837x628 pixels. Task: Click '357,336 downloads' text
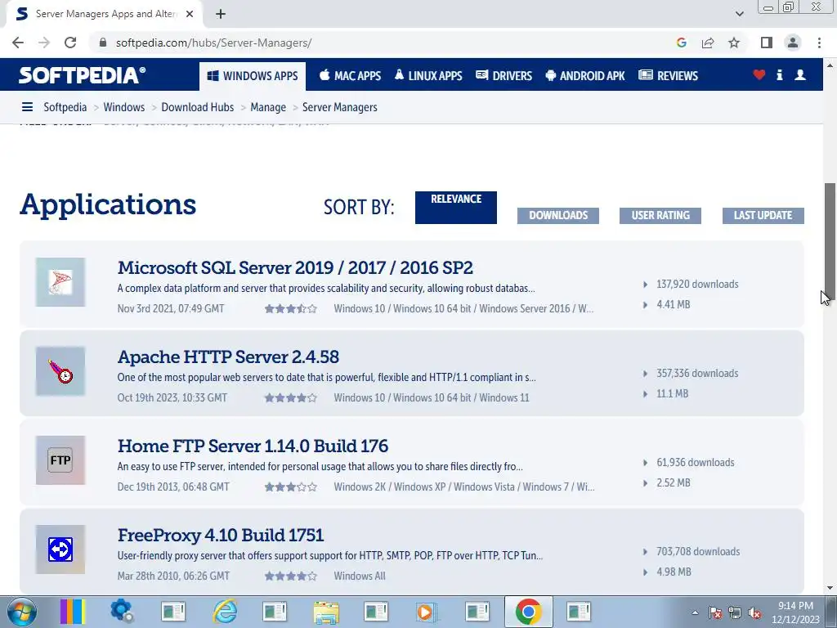pos(697,373)
